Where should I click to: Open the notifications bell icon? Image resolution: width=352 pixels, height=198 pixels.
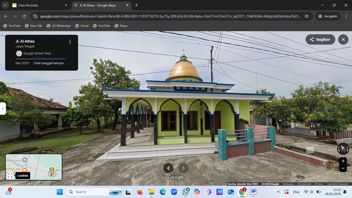[345, 192]
